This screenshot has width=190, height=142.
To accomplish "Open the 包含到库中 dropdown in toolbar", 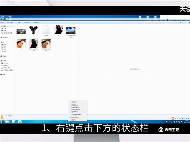I will coord(11,22).
